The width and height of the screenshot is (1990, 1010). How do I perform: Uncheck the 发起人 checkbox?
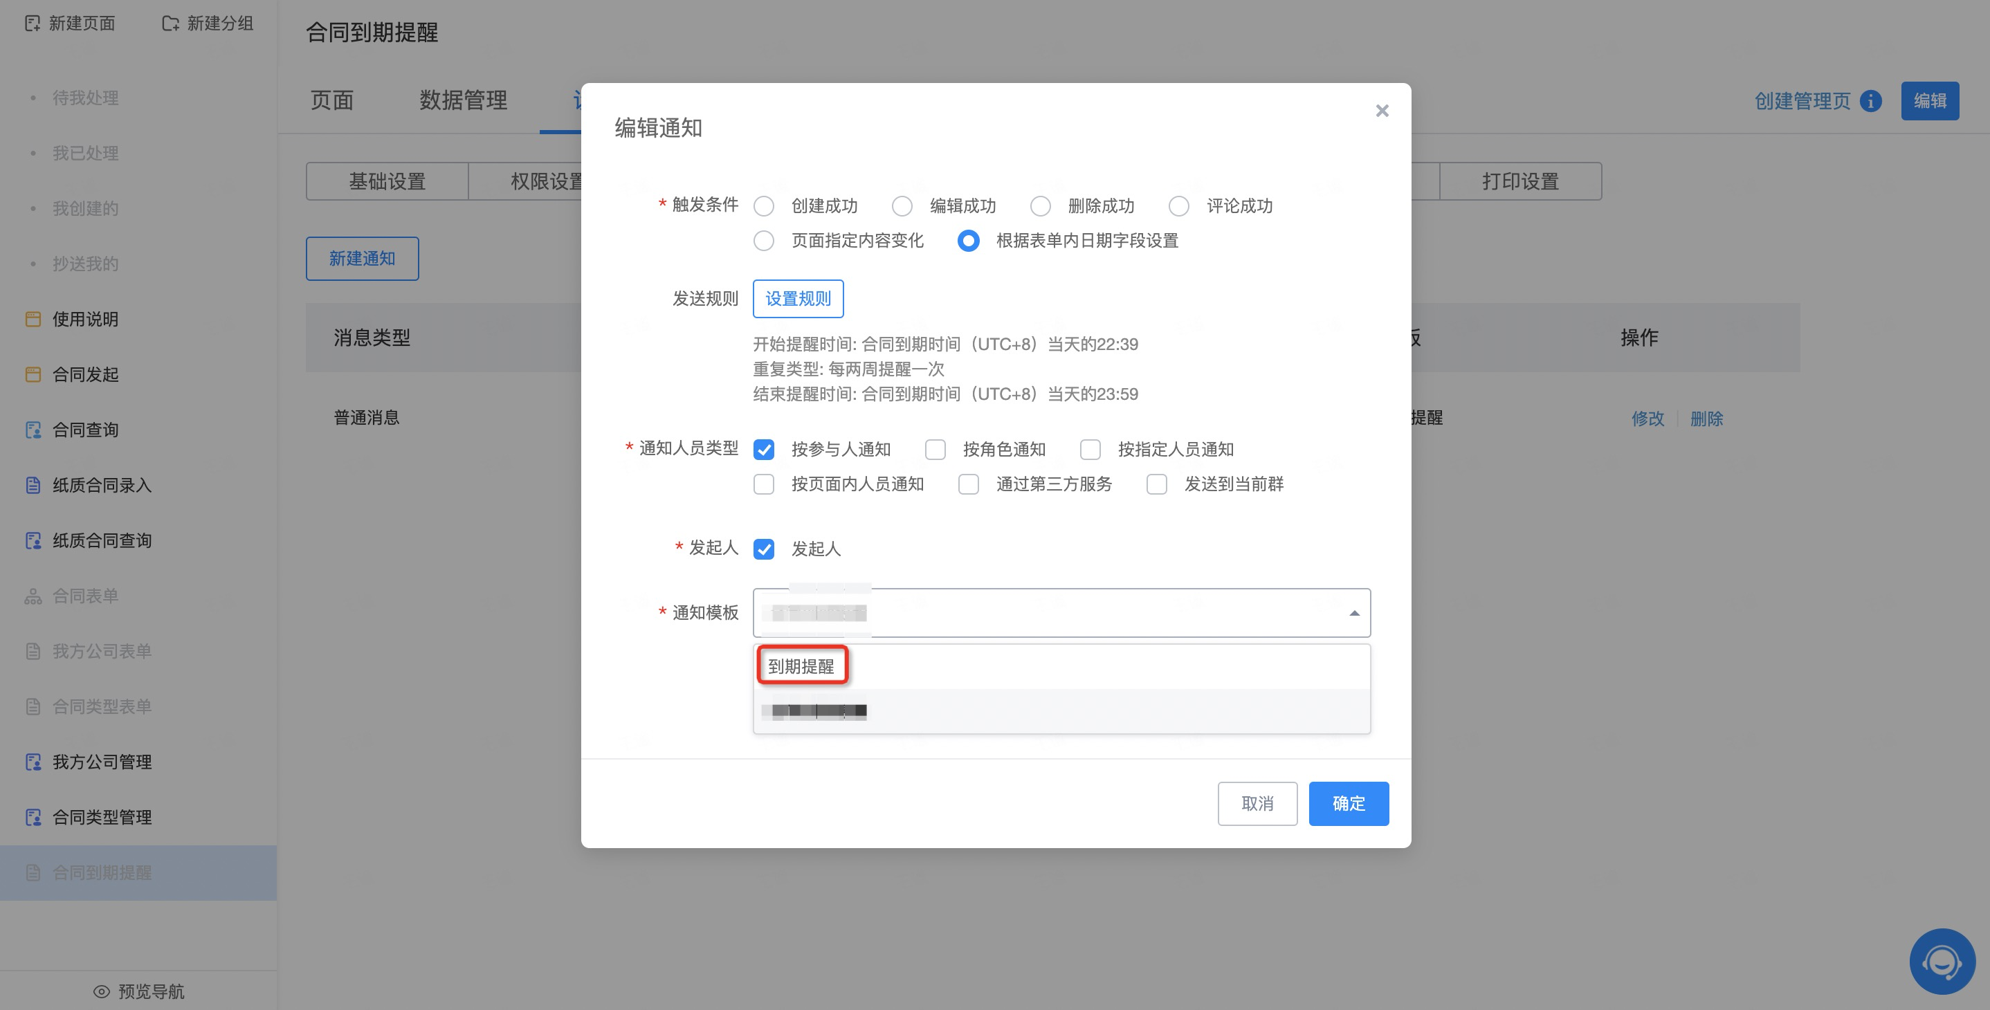[764, 549]
